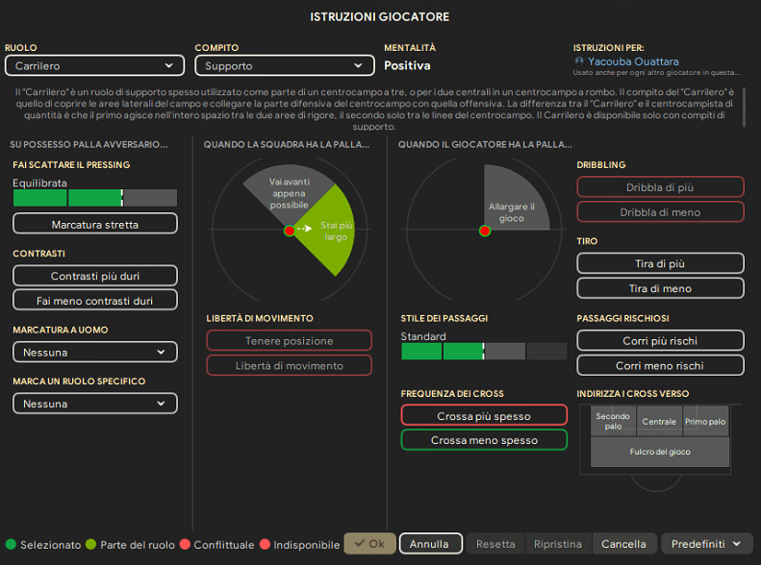The width and height of the screenshot is (761, 565).
Task: Open the Predefiniti dropdown menu
Action: [706, 544]
